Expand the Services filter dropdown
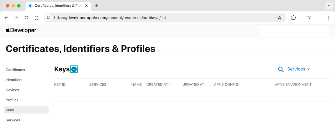This screenshot has width=335, height=132. [298, 69]
